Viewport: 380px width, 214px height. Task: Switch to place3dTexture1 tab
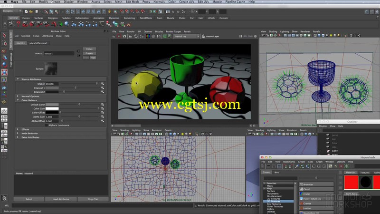click(38, 43)
